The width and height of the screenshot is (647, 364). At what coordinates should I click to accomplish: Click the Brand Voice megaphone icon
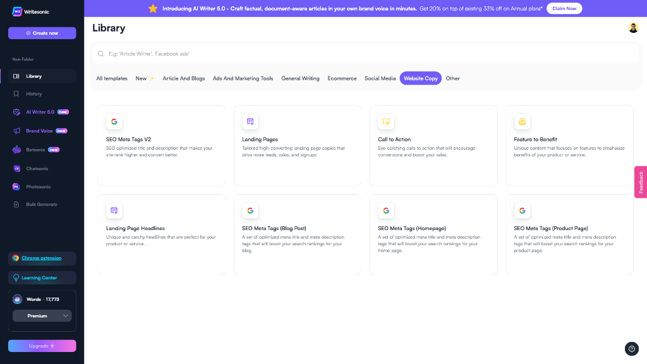16,131
